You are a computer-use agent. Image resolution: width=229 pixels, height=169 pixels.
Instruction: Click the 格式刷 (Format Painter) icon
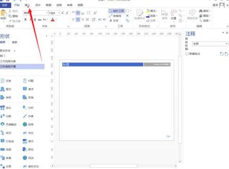[10, 21]
